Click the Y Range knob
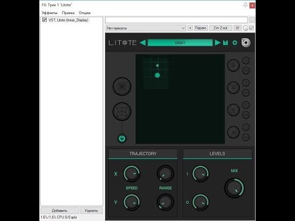The width and height of the screenshot is (295, 221). click(165, 203)
